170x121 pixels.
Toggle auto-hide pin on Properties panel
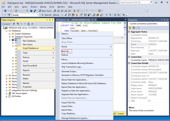tap(164, 20)
